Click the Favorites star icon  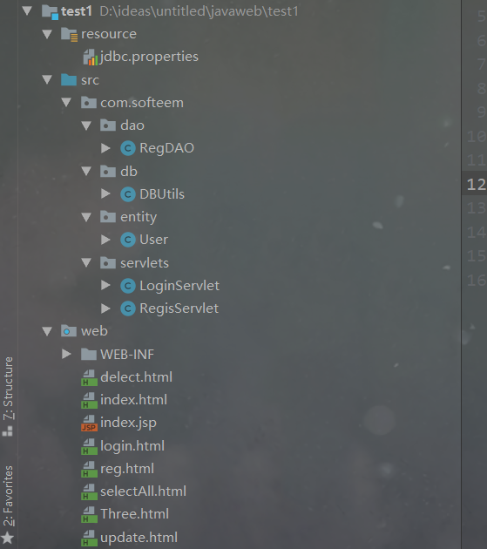pos(7,538)
